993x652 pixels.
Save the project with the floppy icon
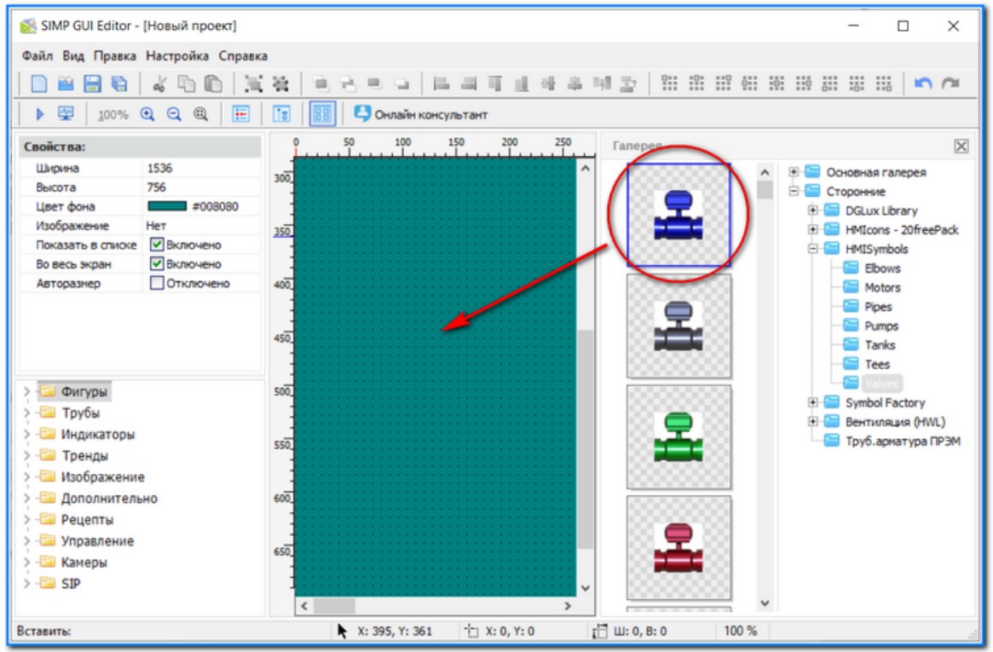[x=92, y=84]
